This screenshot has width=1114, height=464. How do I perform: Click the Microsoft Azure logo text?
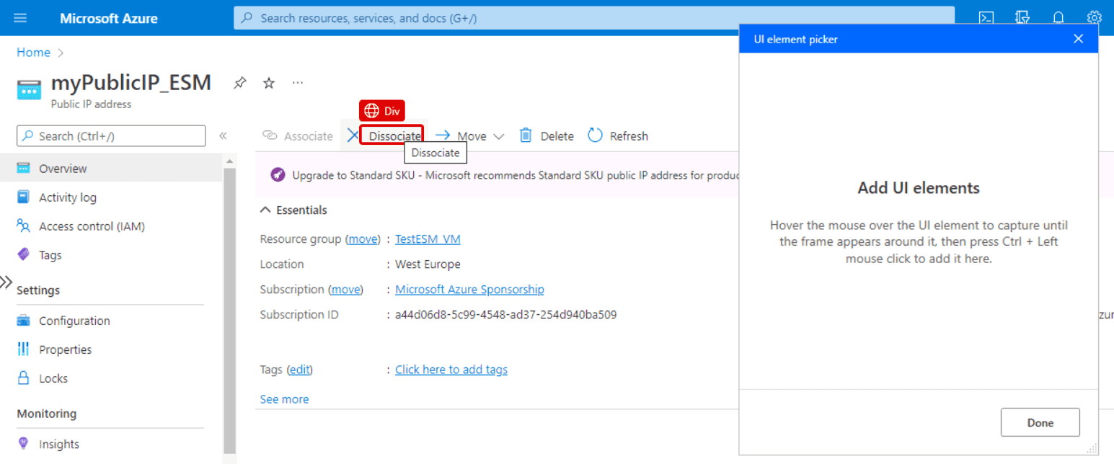109,18
